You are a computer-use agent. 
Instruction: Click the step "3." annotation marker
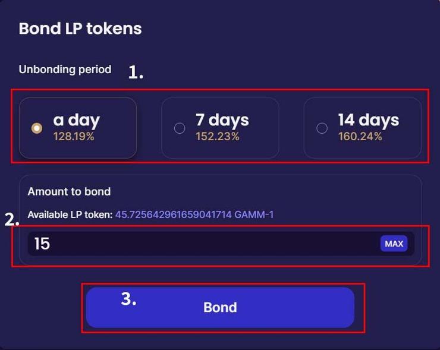click(128, 299)
